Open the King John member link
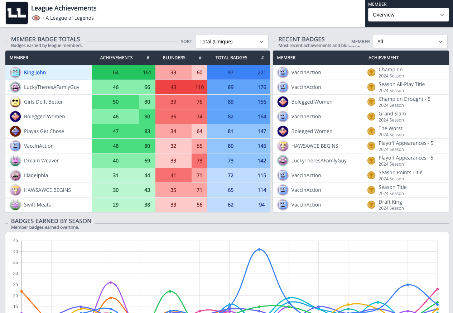Screen dimensions: 453x313 click(35, 72)
